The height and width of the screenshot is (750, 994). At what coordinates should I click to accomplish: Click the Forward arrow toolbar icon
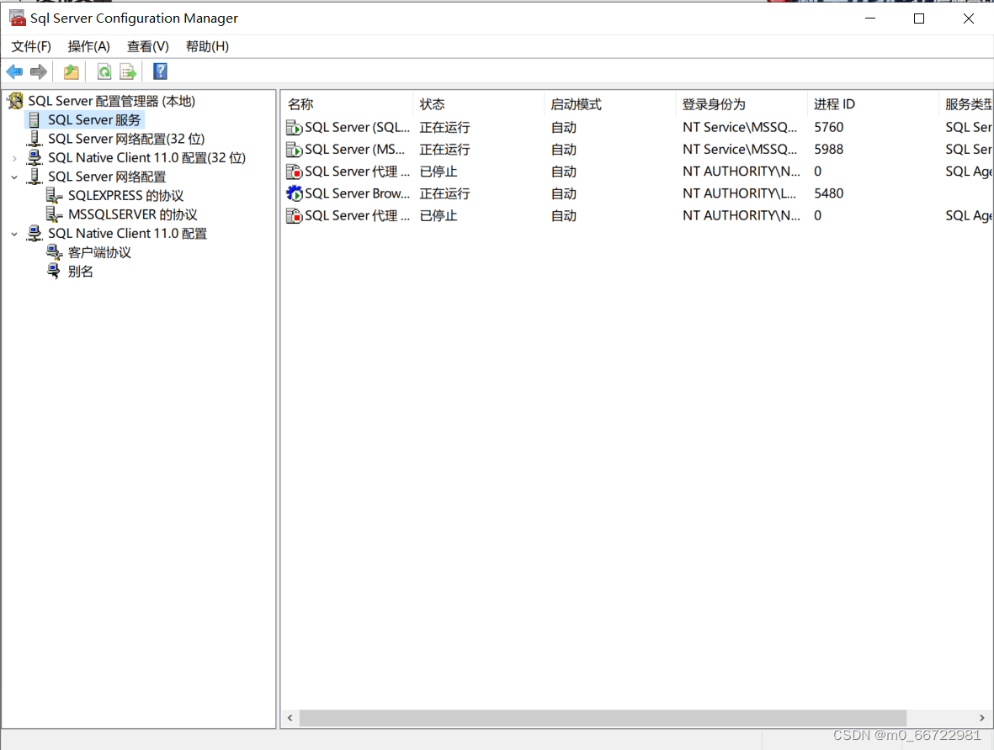pyautogui.click(x=39, y=71)
